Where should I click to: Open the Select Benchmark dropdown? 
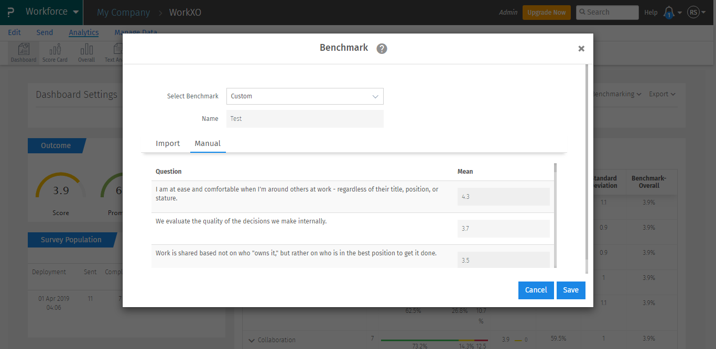tap(305, 96)
